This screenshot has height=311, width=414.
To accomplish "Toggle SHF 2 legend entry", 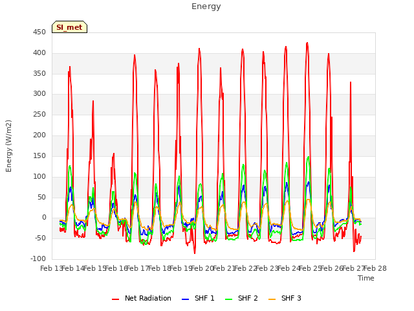I will pos(241,298).
